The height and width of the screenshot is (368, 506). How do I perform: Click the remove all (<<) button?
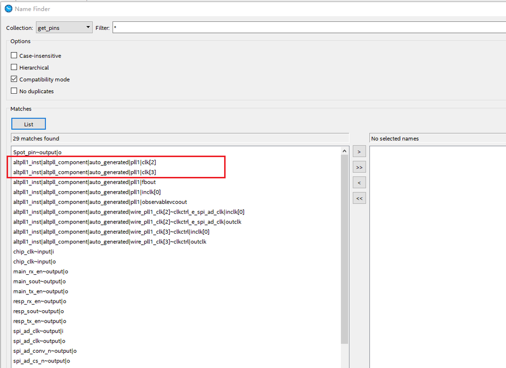pos(359,198)
